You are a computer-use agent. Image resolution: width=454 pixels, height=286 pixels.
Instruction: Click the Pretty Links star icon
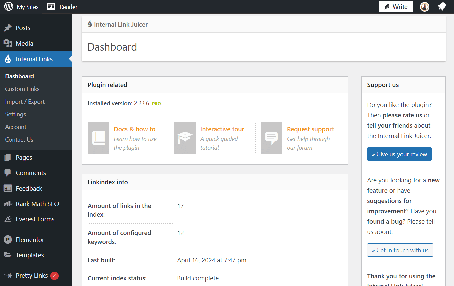8,276
